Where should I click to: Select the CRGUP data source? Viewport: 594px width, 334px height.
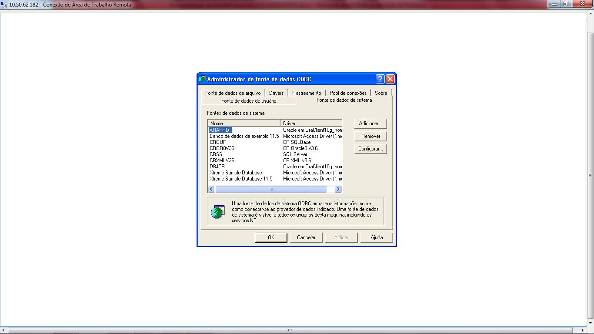(x=218, y=142)
